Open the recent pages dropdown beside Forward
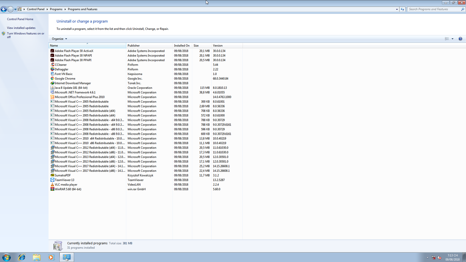 point(15,9)
